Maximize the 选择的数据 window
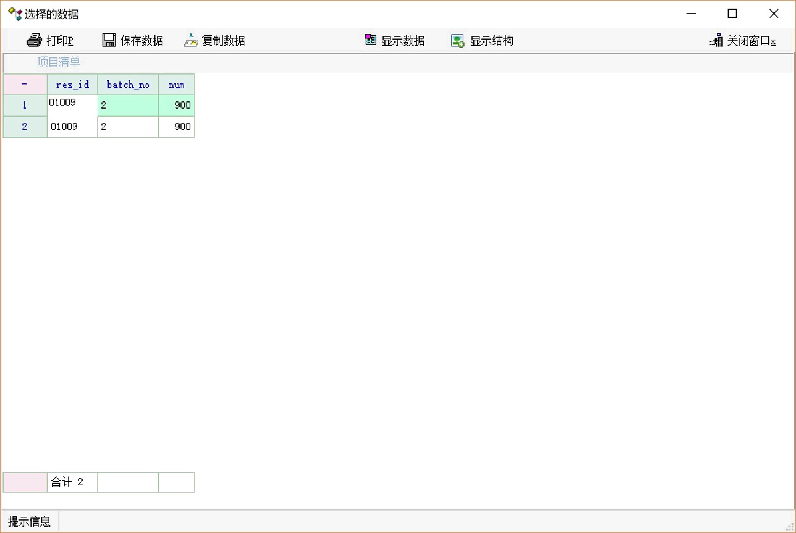796x533 pixels. pos(732,14)
